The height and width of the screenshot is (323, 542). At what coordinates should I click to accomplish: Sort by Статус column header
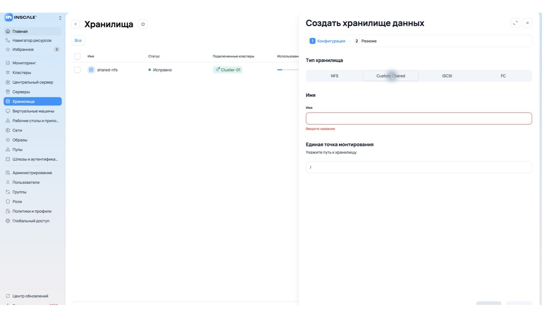(154, 56)
